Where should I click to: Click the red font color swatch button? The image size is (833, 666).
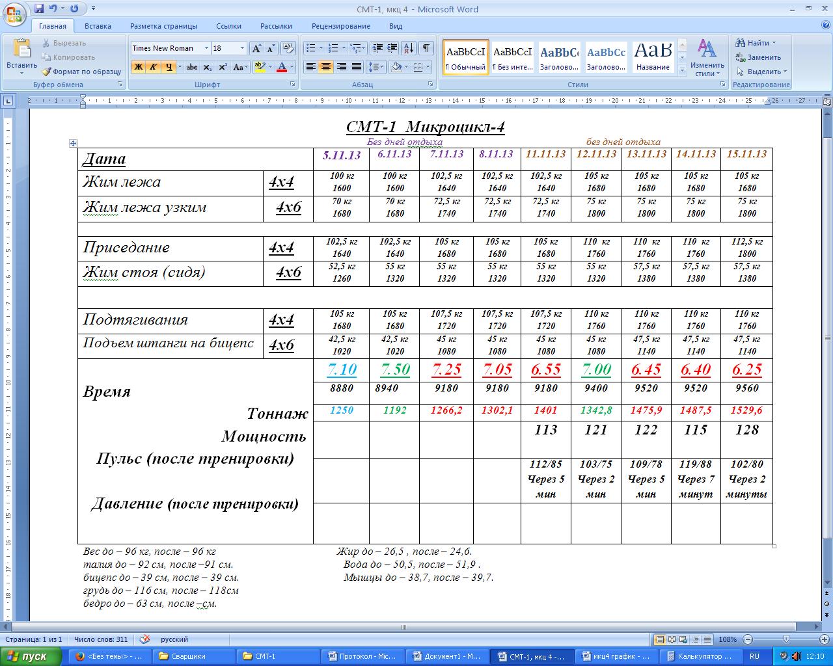(x=282, y=67)
